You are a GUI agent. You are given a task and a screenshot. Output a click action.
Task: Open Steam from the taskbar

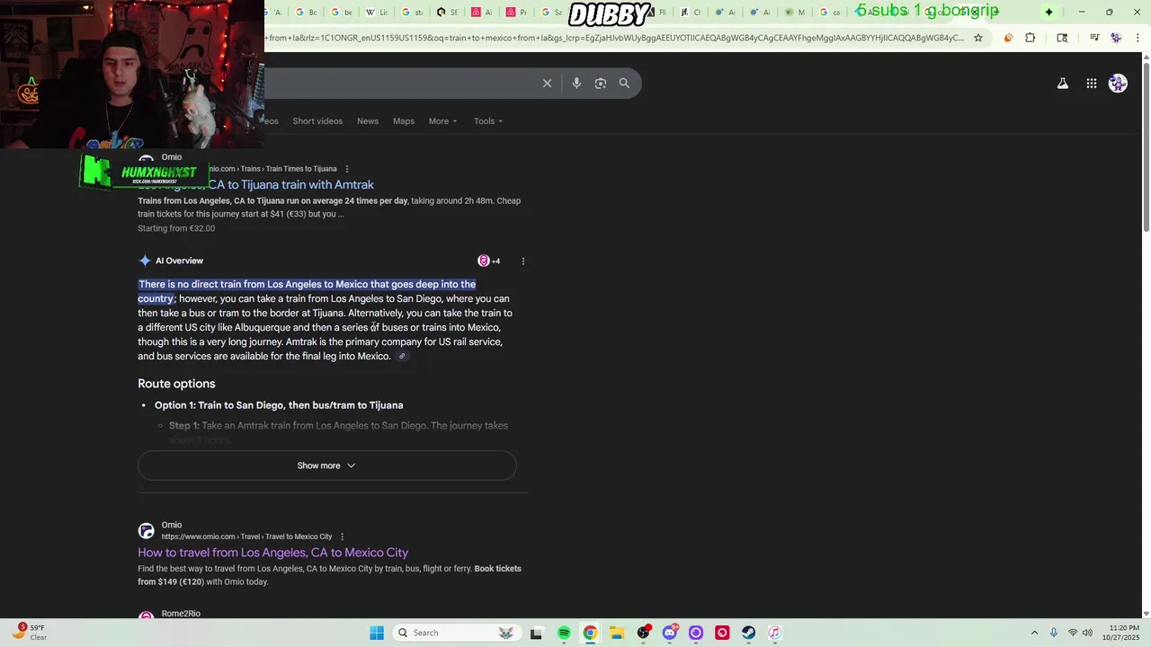click(748, 633)
